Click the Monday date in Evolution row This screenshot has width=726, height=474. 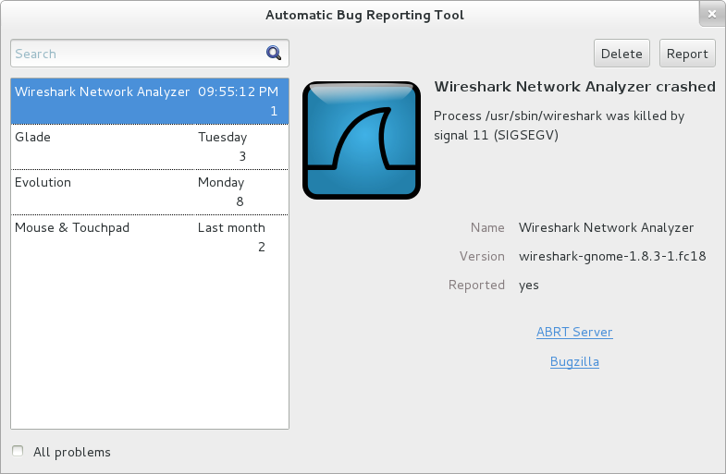tap(221, 183)
